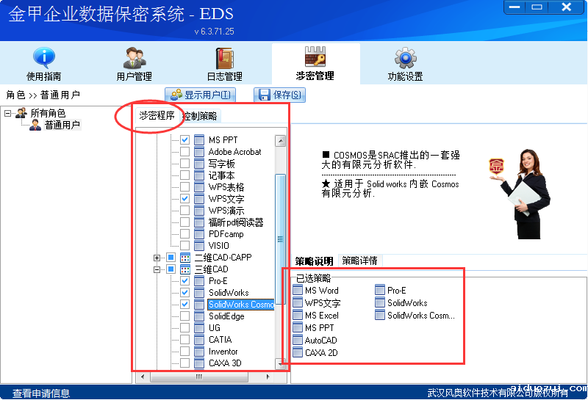Switch to 控制策略 tab
Viewport: 588px width, 400px height.
(200, 116)
